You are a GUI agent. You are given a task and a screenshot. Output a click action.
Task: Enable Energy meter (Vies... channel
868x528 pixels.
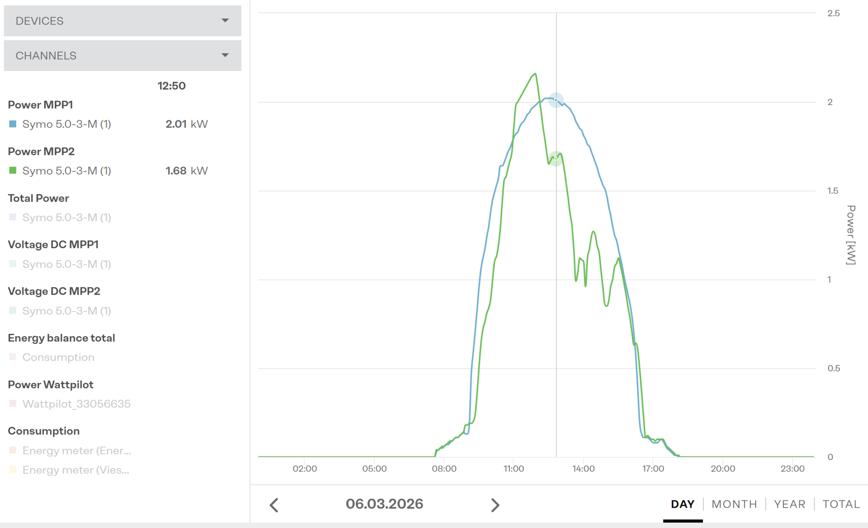click(x=75, y=470)
